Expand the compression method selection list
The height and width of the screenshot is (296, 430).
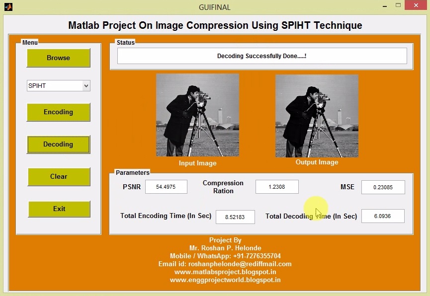[58, 85]
